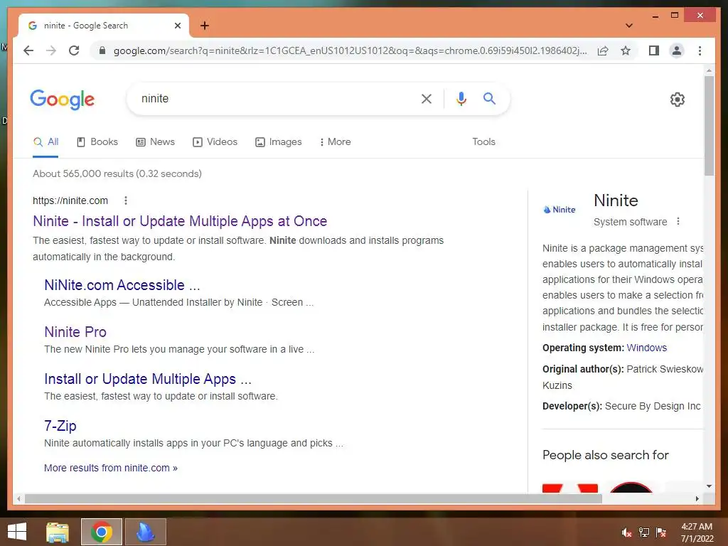The width and height of the screenshot is (728, 546).
Task: Reload the Google search page
Action: pos(74,50)
